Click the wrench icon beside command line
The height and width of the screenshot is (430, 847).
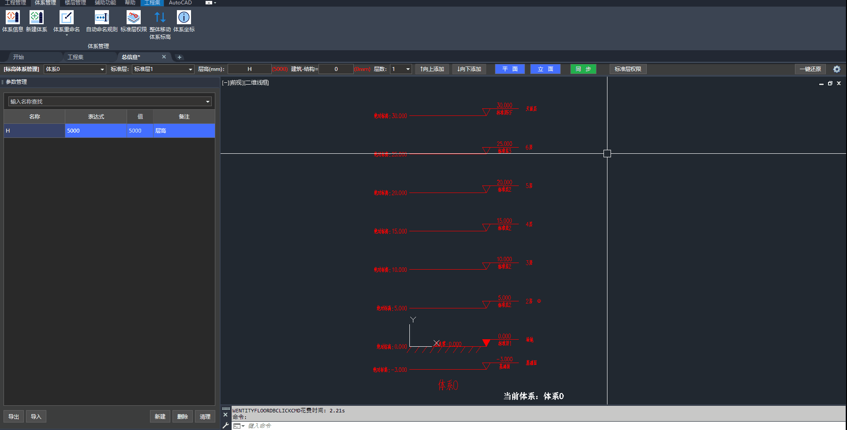tap(225, 426)
